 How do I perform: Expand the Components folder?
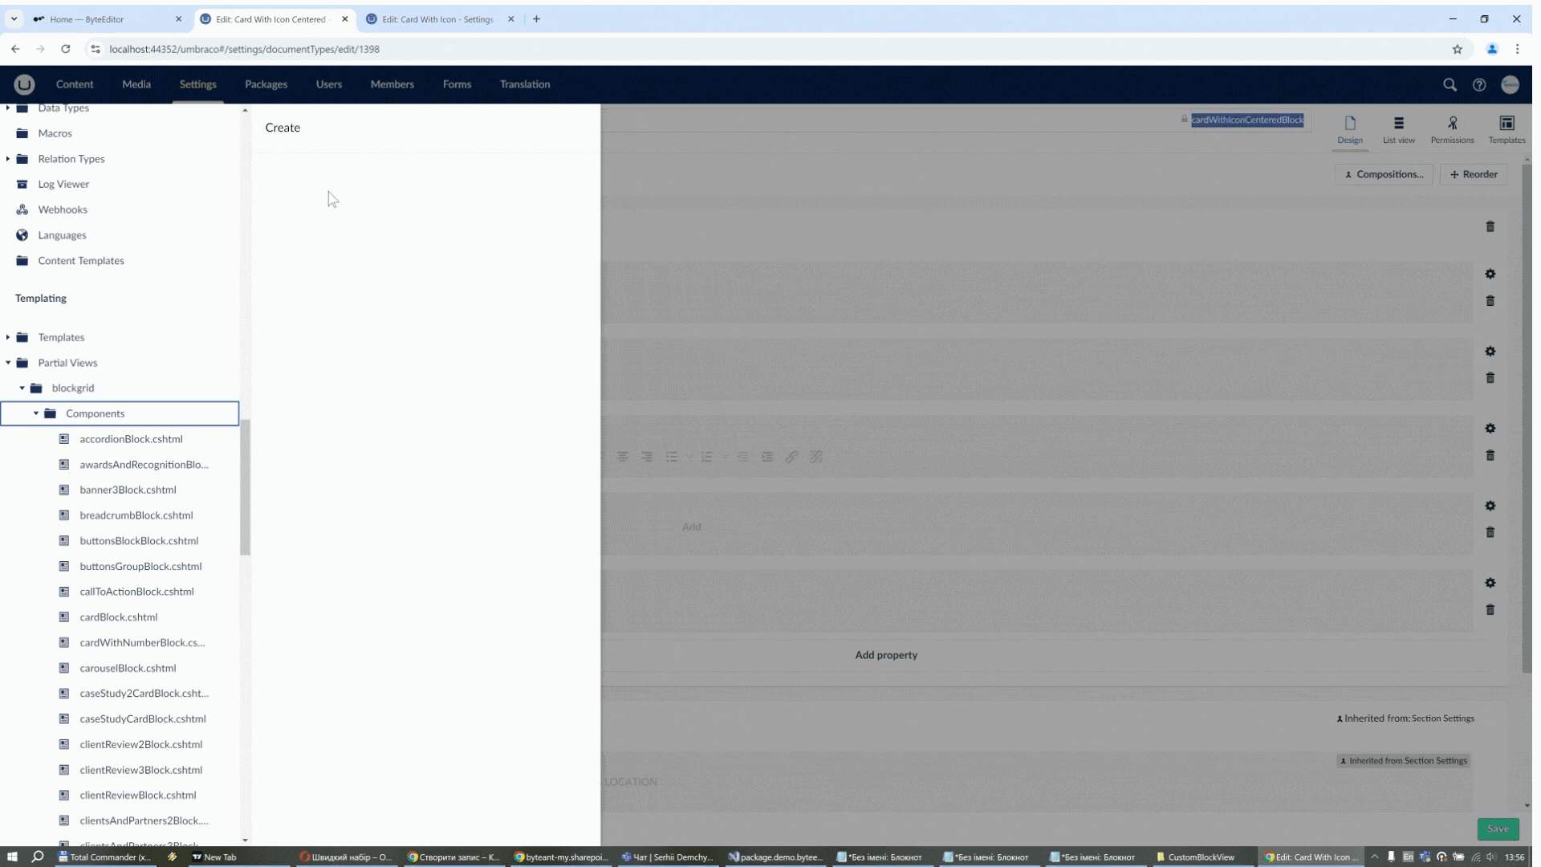[x=36, y=413]
